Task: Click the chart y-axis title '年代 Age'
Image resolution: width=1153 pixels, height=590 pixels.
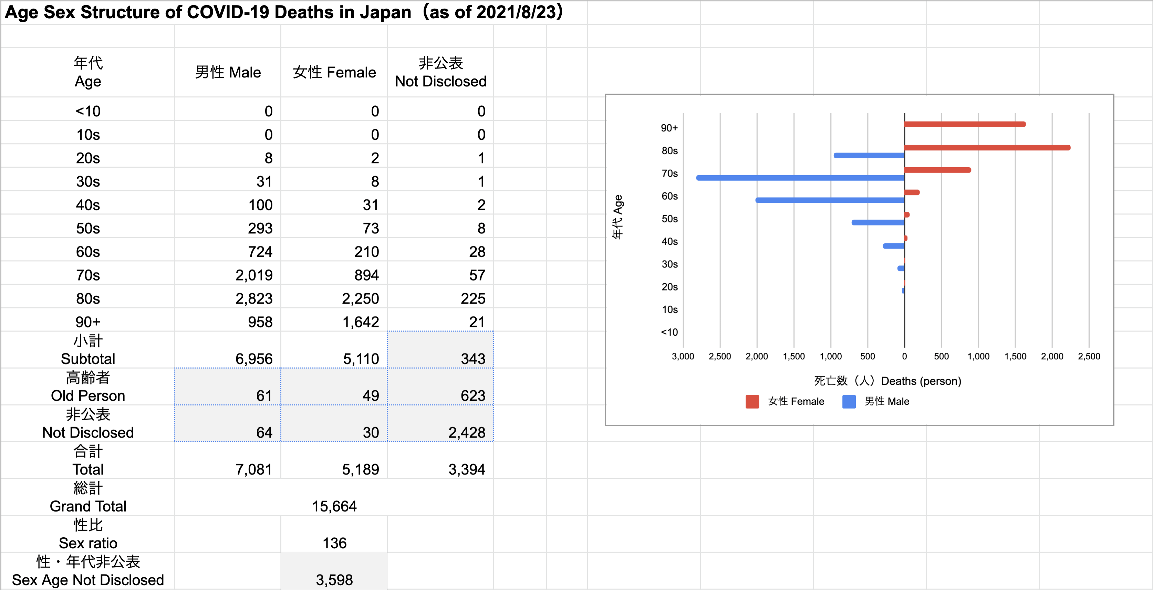Action: click(618, 217)
